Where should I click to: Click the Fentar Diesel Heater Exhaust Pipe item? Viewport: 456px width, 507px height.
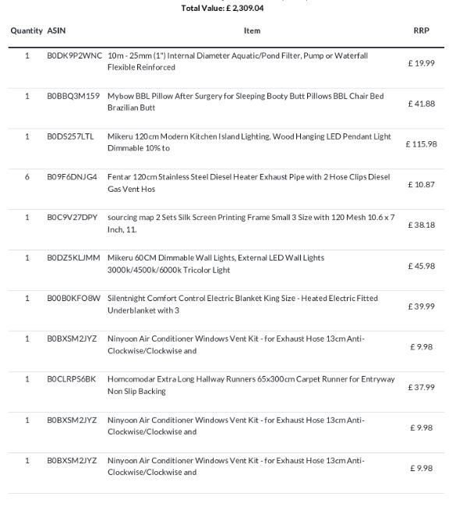249,183
